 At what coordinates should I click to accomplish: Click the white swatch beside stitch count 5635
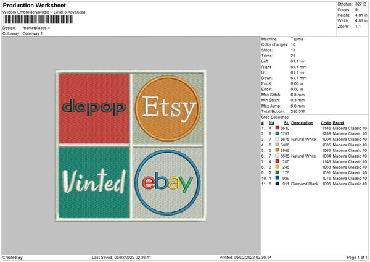click(x=277, y=156)
